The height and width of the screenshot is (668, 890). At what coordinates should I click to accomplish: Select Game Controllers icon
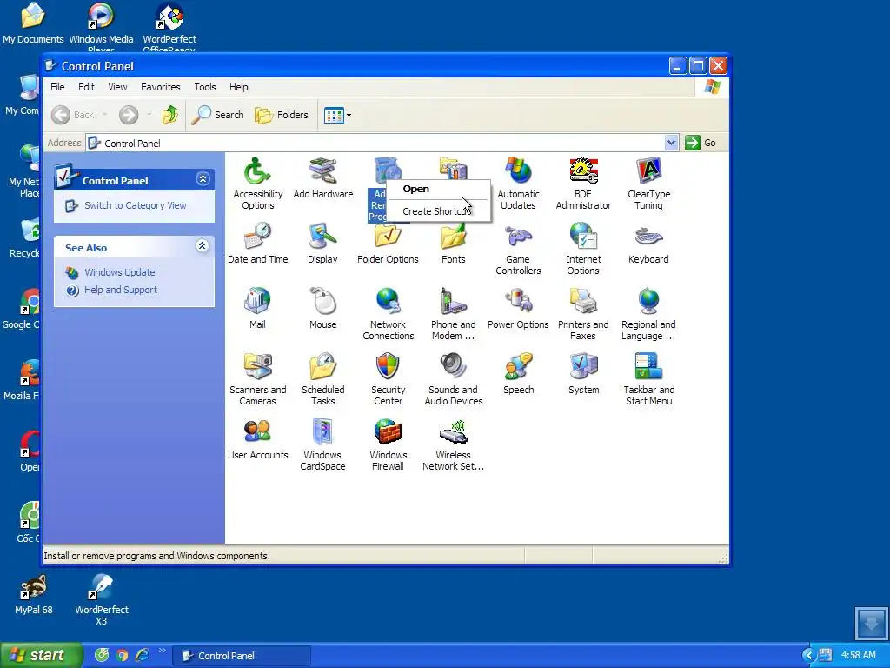[518, 249]
